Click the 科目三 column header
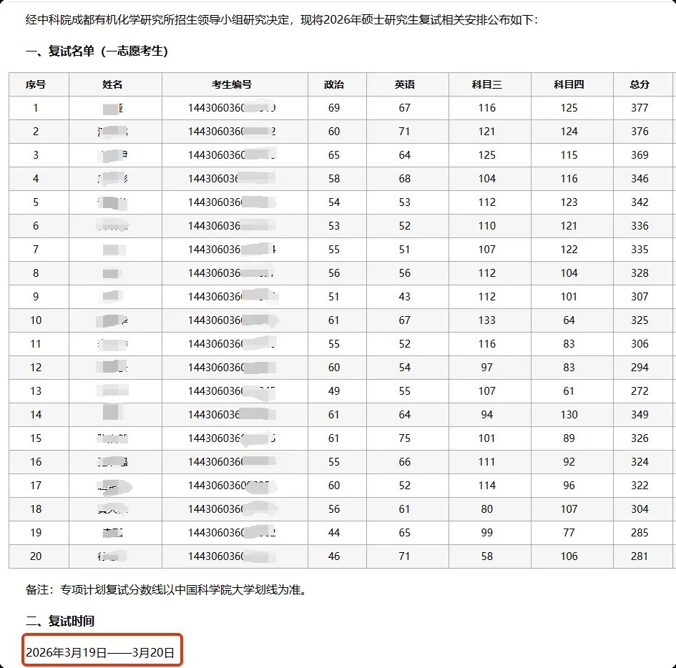676x668 pixels. click(x=486, y=84)
